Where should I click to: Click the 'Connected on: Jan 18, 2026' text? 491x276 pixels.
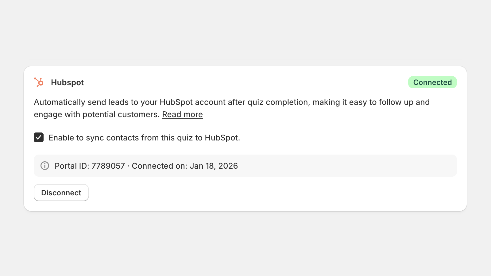[184, 166]
